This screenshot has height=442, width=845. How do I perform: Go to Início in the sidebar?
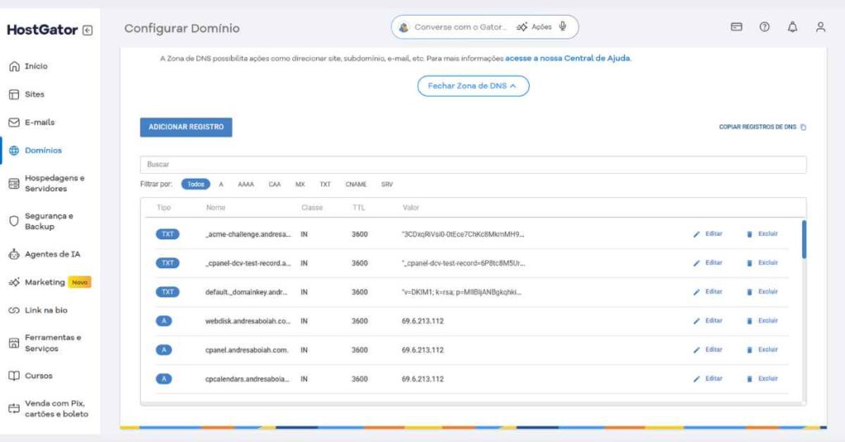point(35,66)
